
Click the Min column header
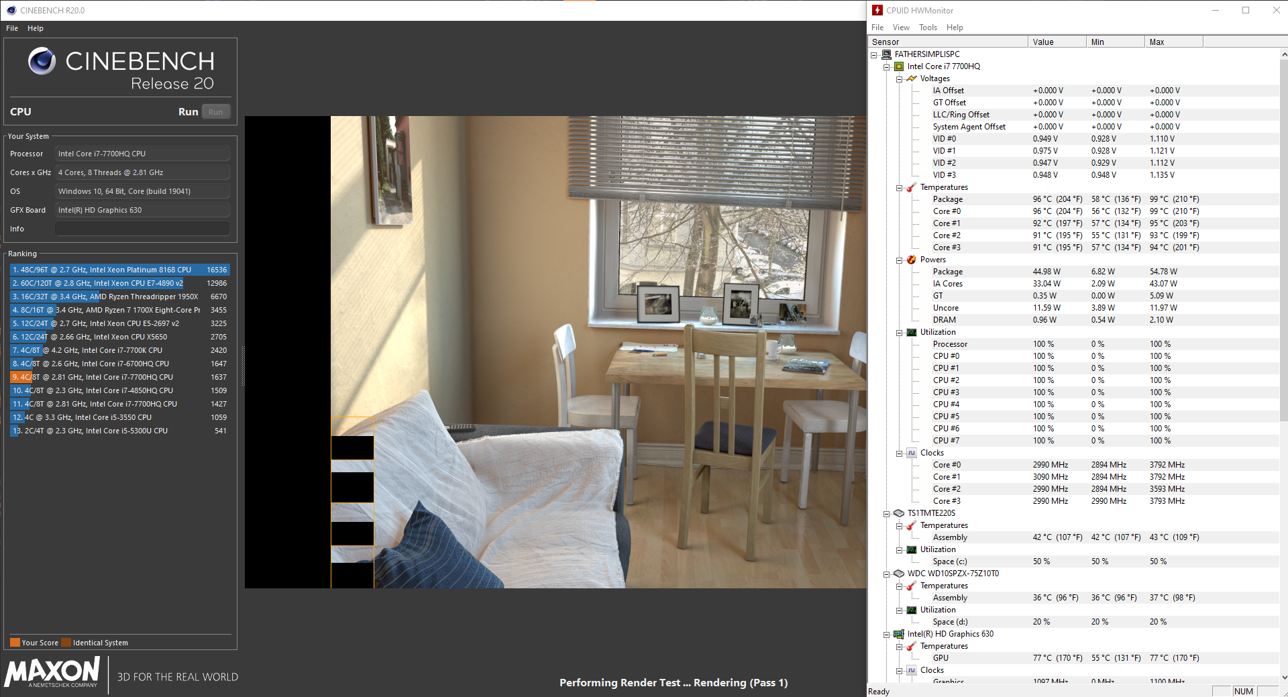(x=1116, y=42)
